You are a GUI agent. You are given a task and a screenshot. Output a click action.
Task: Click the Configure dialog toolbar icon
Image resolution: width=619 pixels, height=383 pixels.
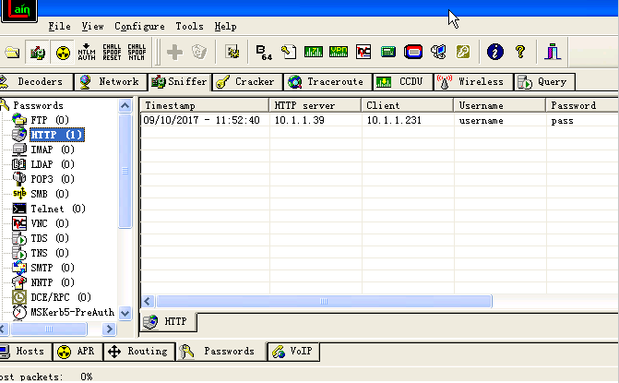point(232,52)
